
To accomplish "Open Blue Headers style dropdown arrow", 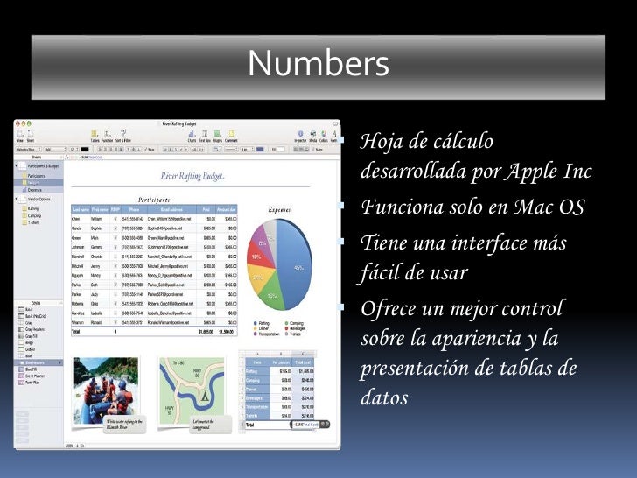I will (x=60, y=362).
